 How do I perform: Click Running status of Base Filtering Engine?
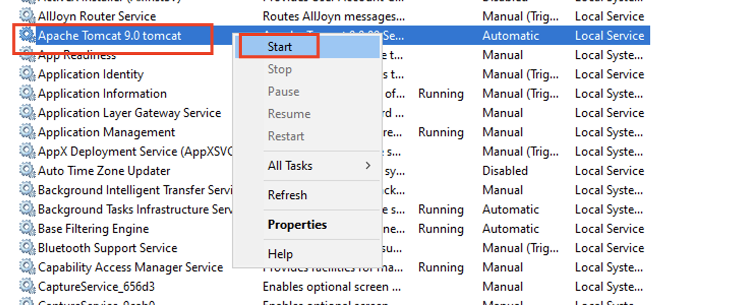tap(441, 229)
